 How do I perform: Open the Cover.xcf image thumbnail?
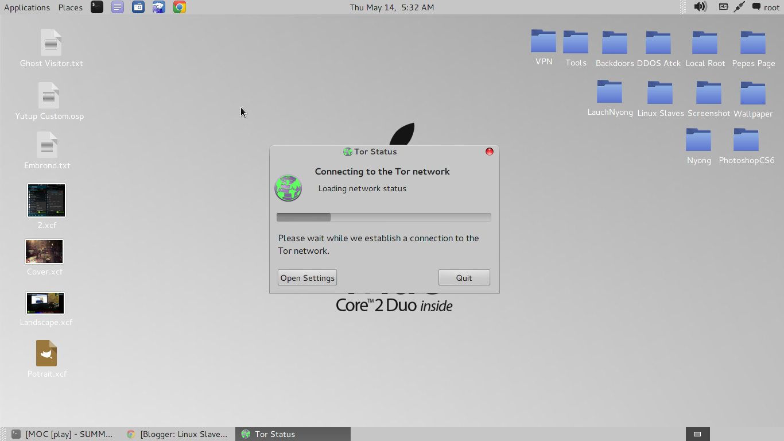coord(44,251)
